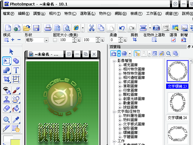The image size is (193, 145).
Task: Open the 形狀 矩形 dropdown
Action: [46, 40]
